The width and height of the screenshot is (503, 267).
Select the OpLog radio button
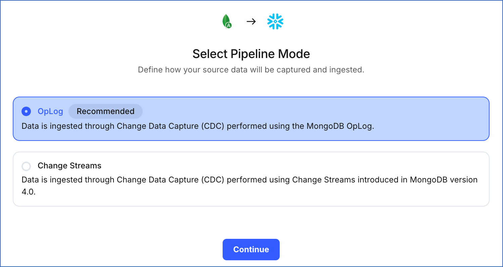coord(26,111)
